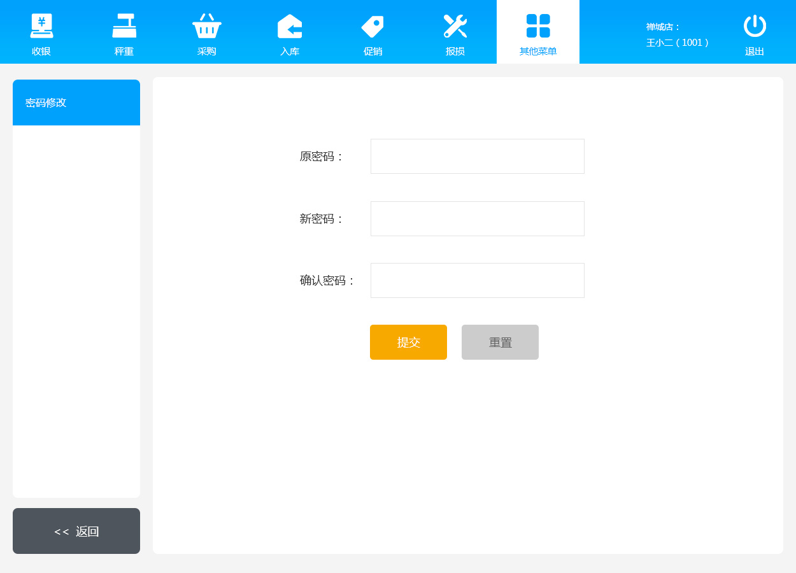Click into the 新密码 input box
The width and height of the screenshot is (796, 573).
pos(477,218)
